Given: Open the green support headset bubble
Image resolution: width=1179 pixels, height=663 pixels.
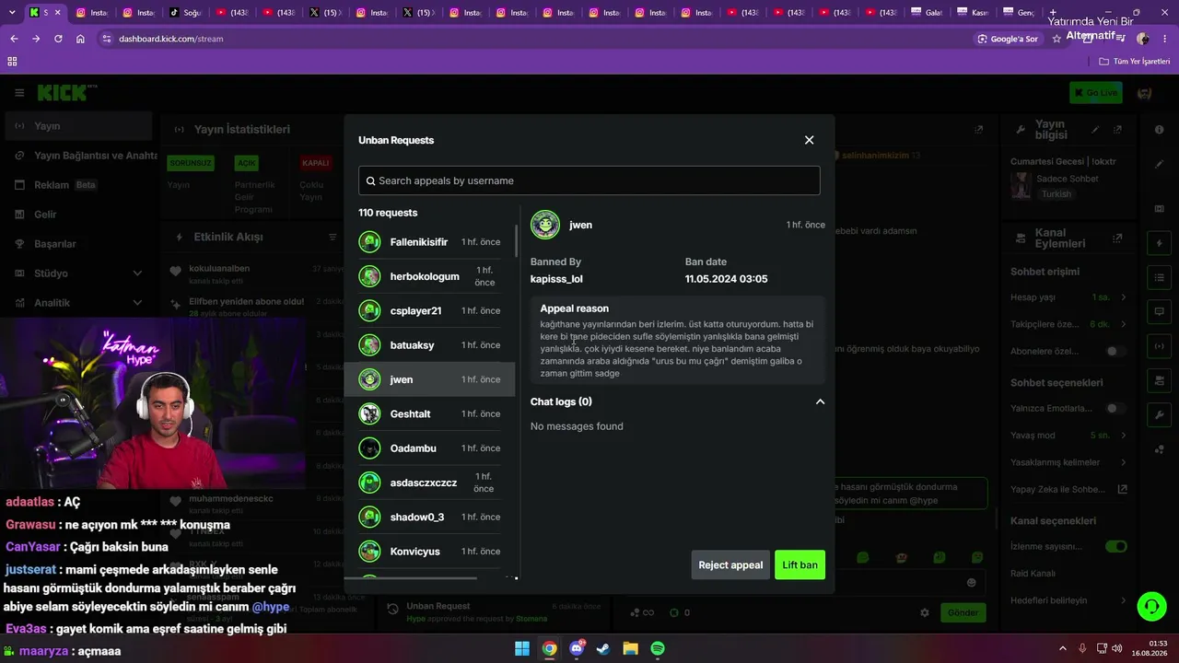Looking at the screenshot, I should pos(1151,606).
